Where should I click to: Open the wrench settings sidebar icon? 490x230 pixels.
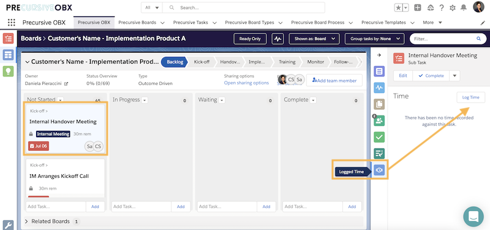[x=8, y=225]
